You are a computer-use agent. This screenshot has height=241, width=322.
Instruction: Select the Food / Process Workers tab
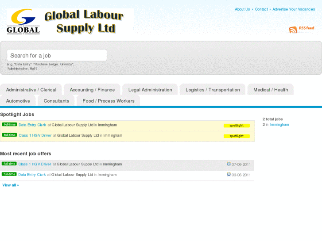tap(109, 101)
